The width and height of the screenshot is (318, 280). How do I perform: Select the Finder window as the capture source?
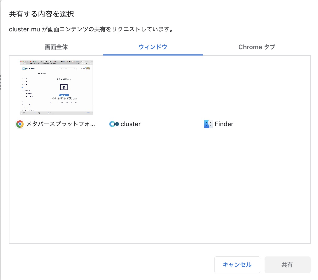(x=218, y=124)
